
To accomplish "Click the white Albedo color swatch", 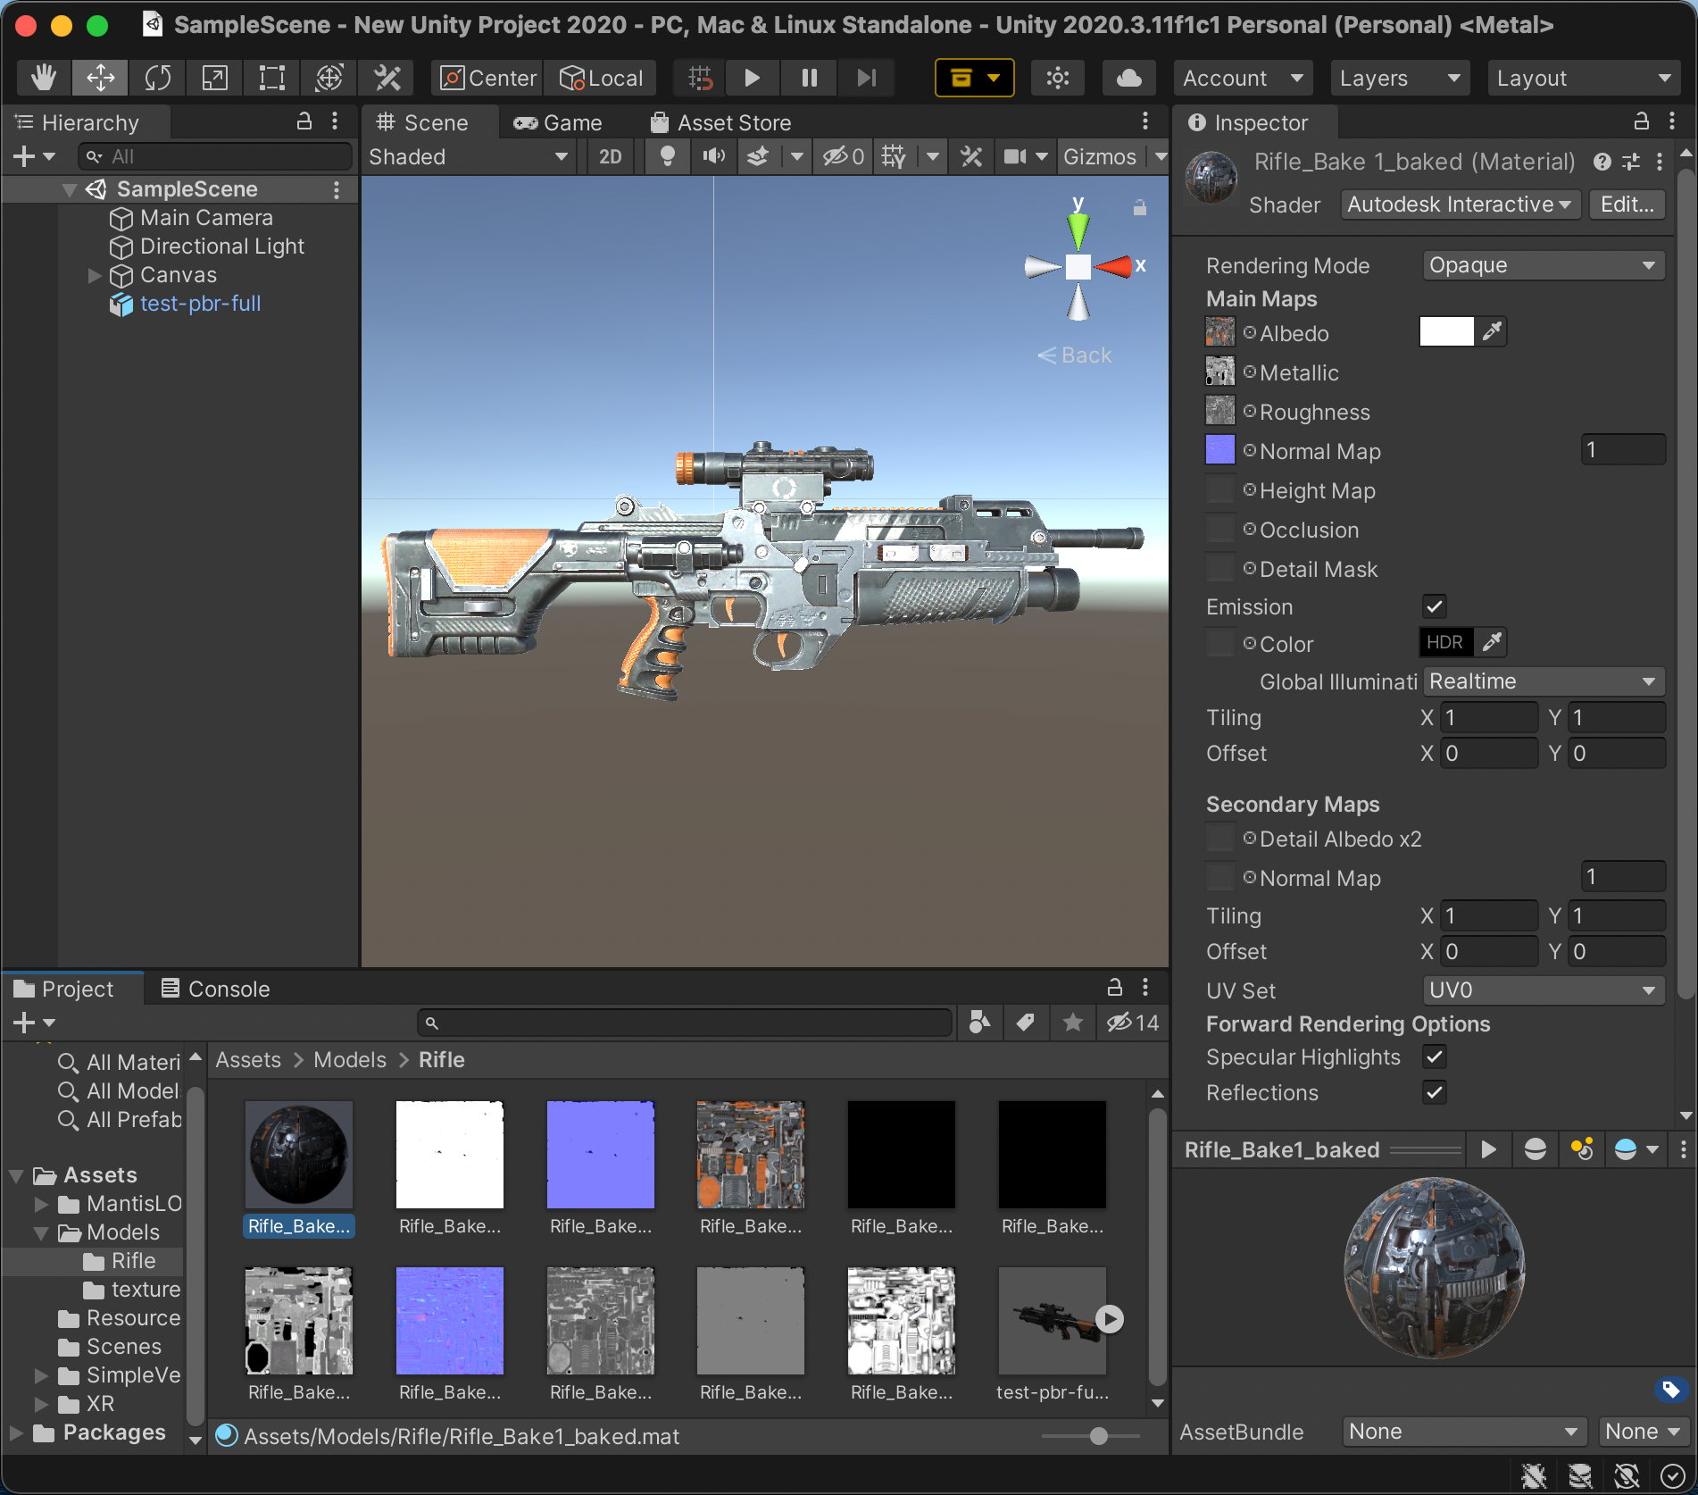I will point(1446,332).
